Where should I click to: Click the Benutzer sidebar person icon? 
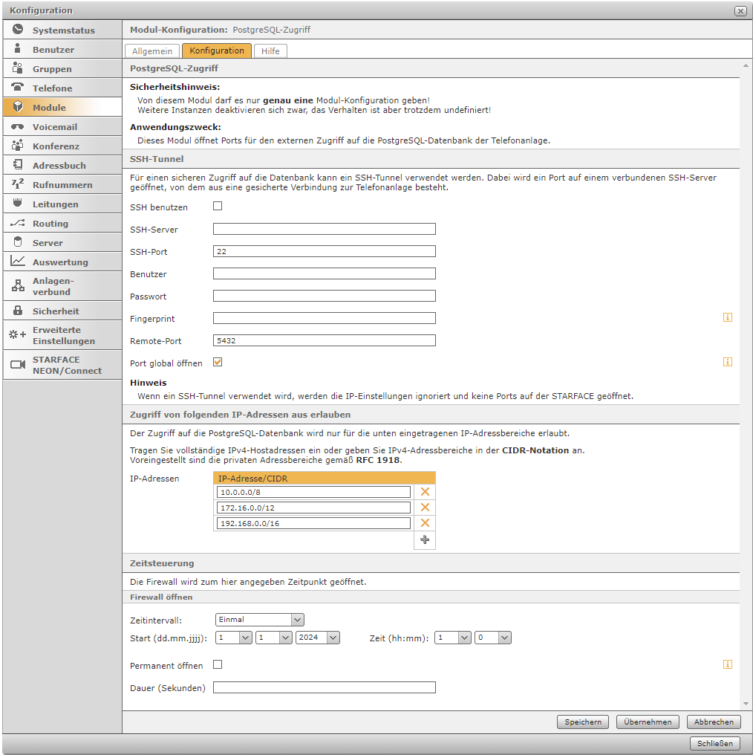pyautogui.click(x=18, y=48)
